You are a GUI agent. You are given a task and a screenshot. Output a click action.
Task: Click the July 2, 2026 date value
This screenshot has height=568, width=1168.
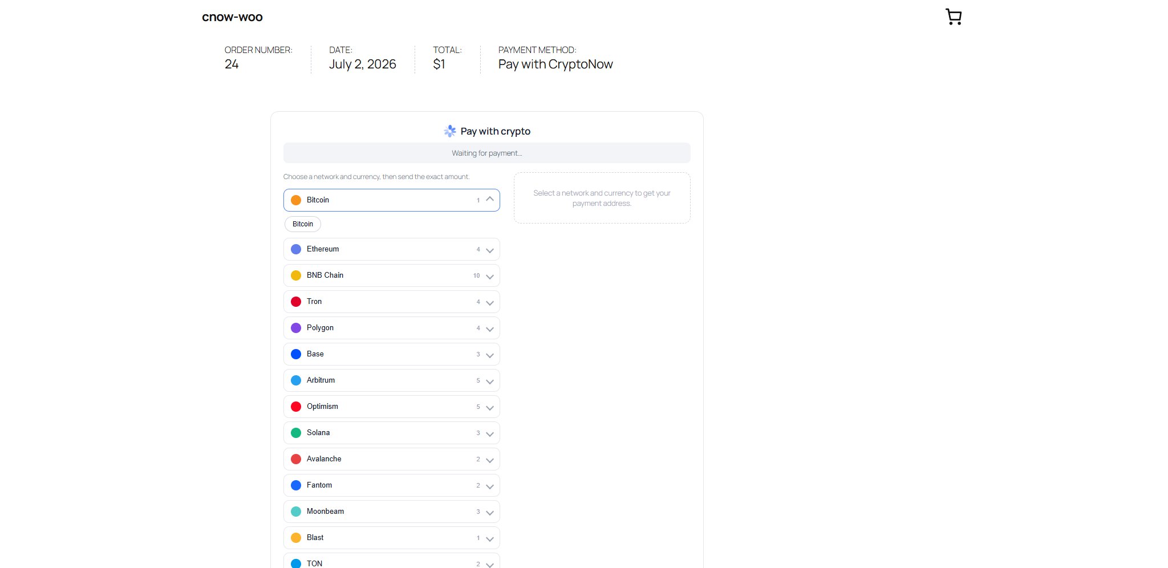coord(363,64)
